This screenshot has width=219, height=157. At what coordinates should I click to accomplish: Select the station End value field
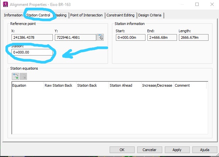tap(160, 37)
